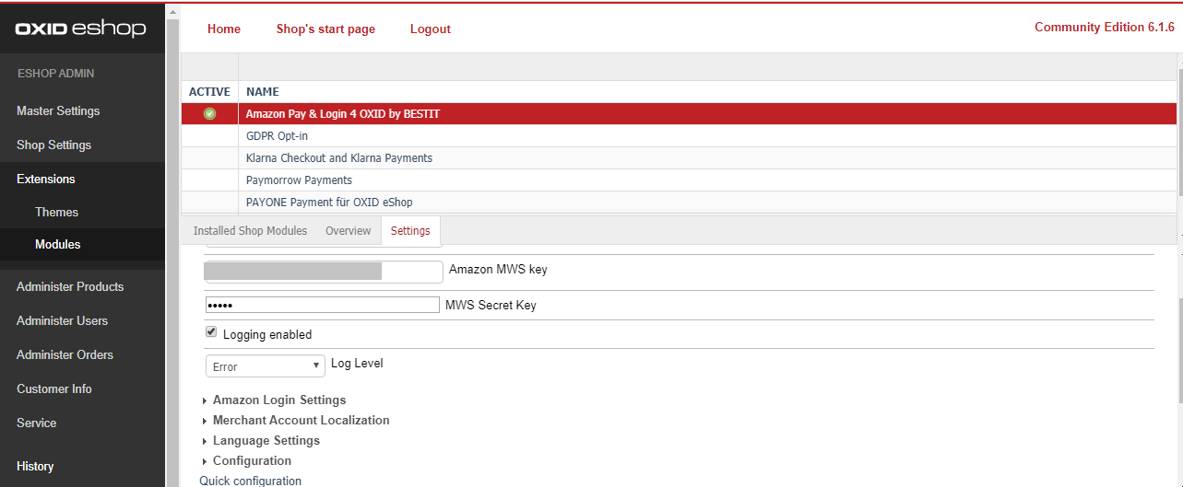Switch to the Overview tab
Screen dimensions: 1183x487
[348, 231]
